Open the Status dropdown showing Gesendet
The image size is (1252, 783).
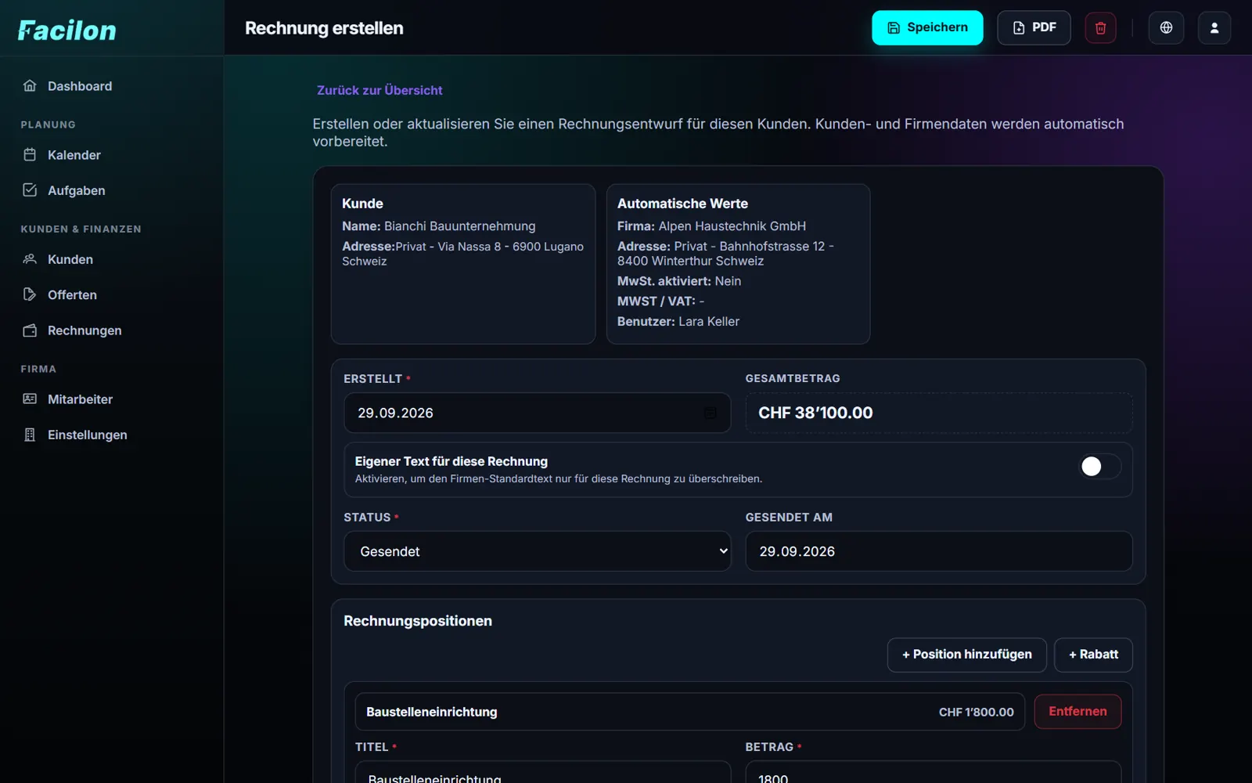537,551
